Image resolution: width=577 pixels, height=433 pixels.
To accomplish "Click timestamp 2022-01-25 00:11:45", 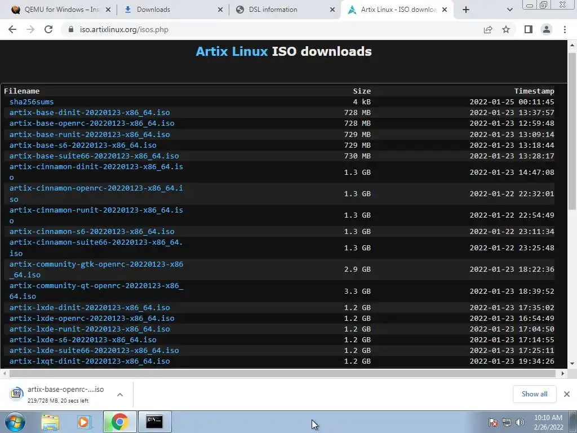I will coord(512,102).
